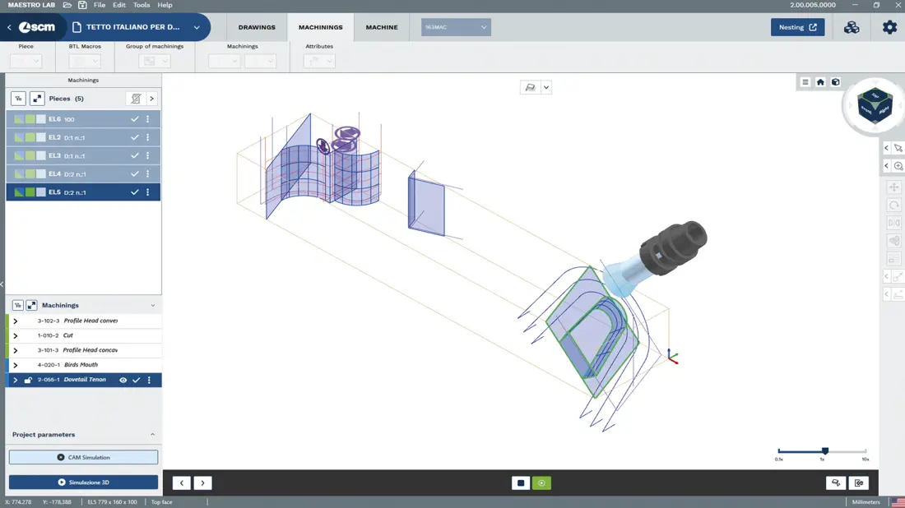
Task: Click the CAM Simulation button
Action: (83, 457)
